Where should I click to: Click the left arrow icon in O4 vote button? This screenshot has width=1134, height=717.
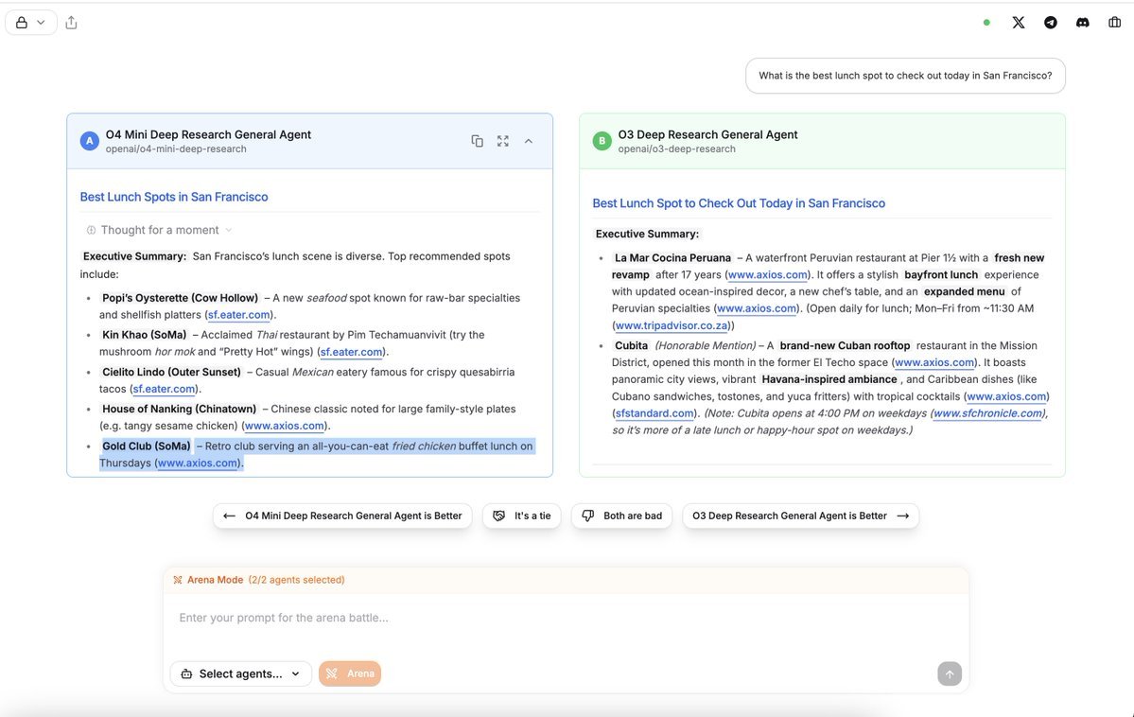(x=229, y=516)
